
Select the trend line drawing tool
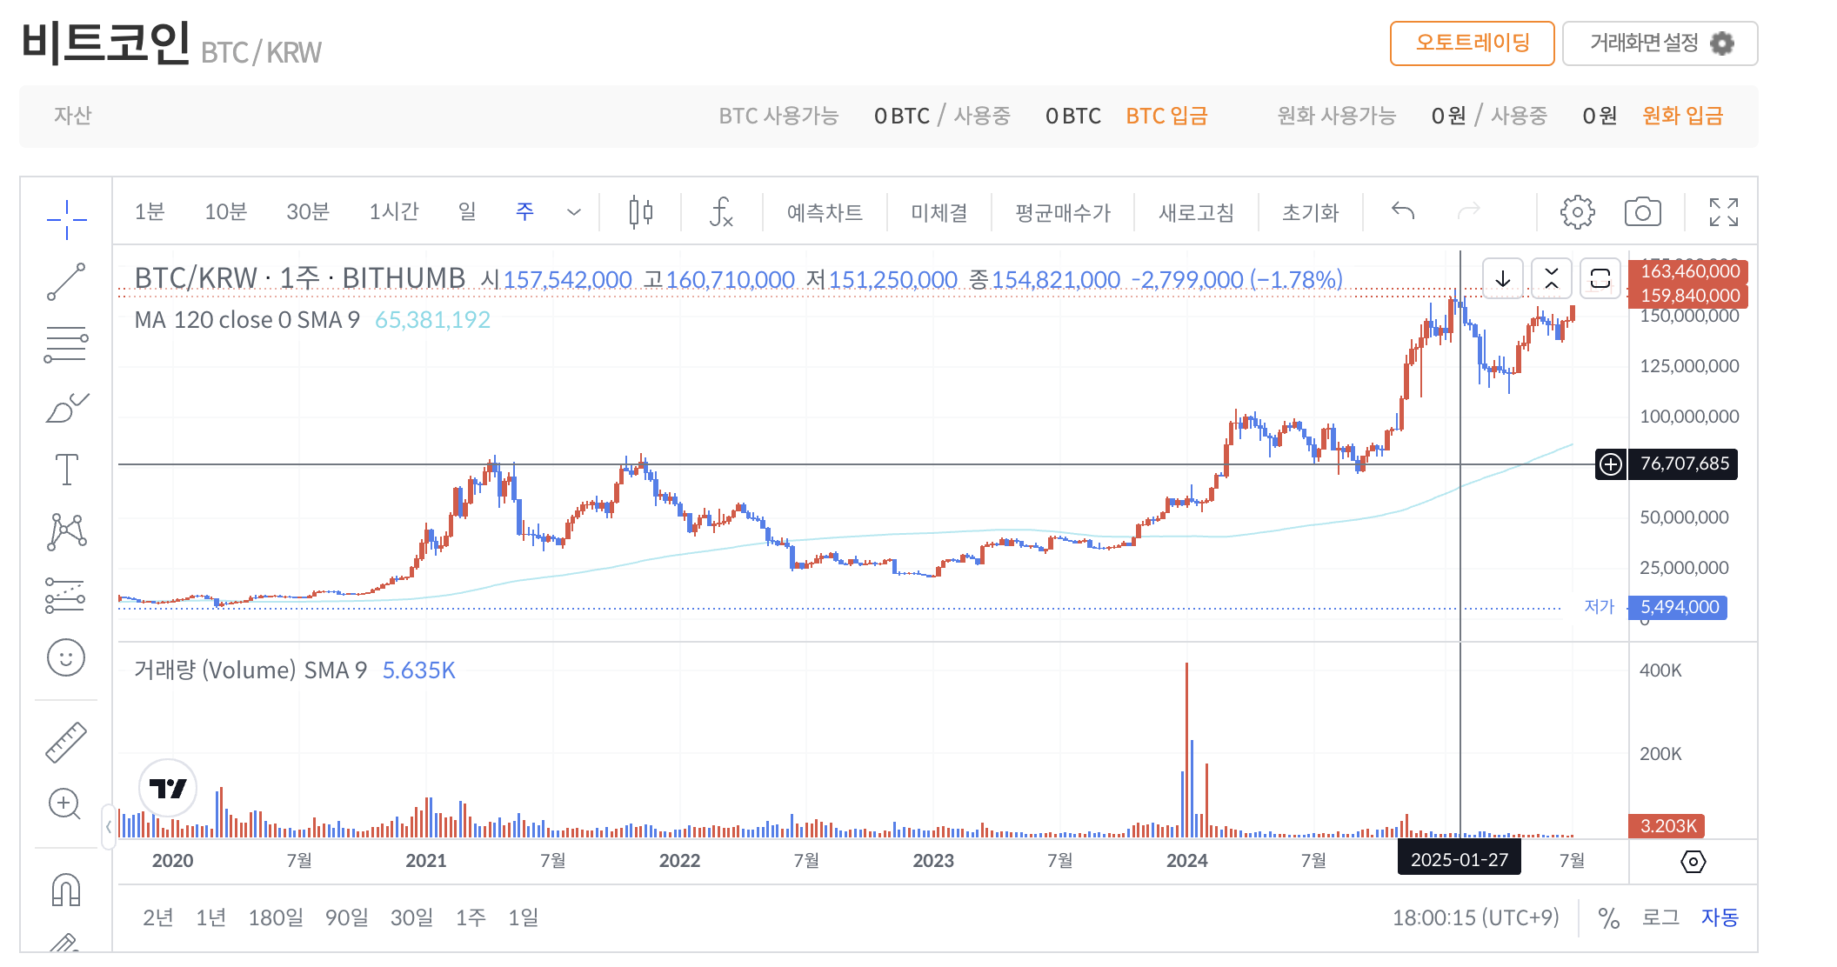click(66, 282)
